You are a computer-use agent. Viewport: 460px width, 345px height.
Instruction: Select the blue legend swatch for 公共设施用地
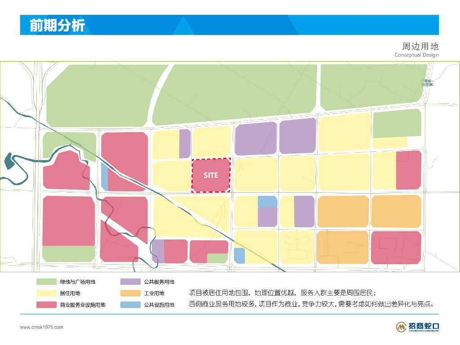pos(131,305)
